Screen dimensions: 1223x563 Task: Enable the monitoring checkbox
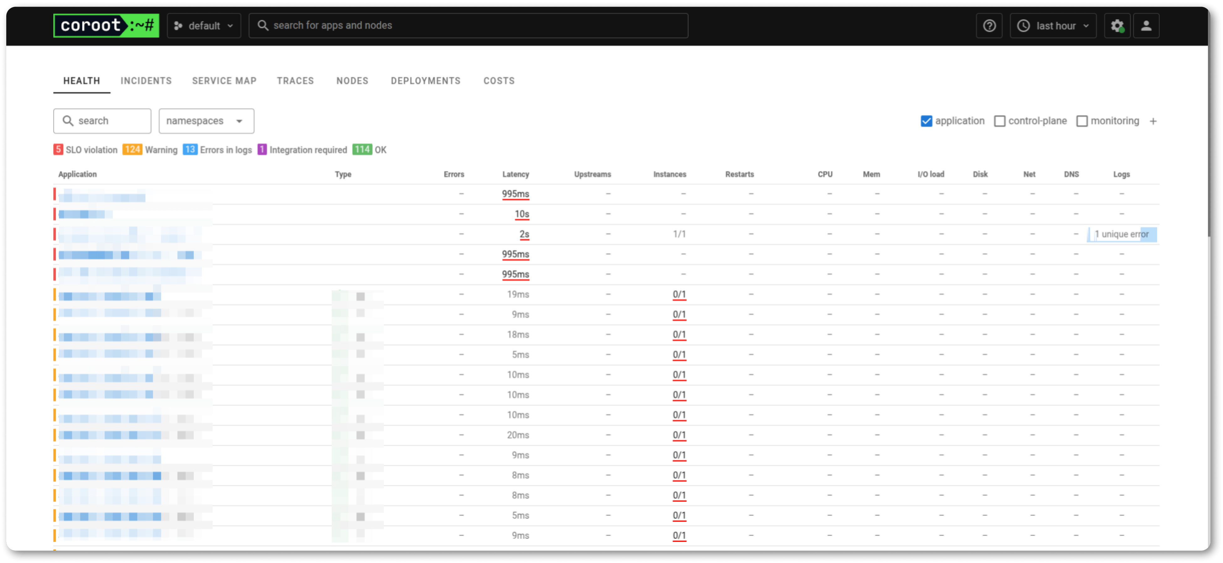[1082, 121]
